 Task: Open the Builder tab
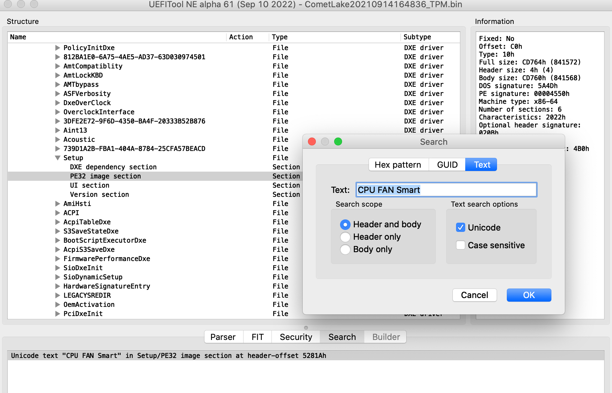[386, 337]
